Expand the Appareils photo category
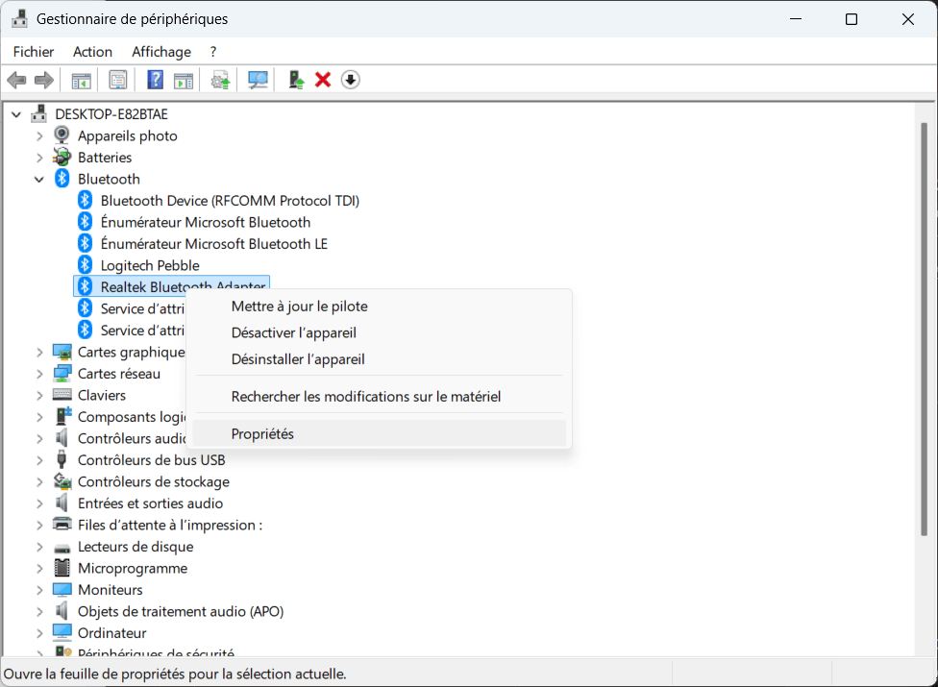The width and height of the screenshot is (938, 687). pos(39,136)
